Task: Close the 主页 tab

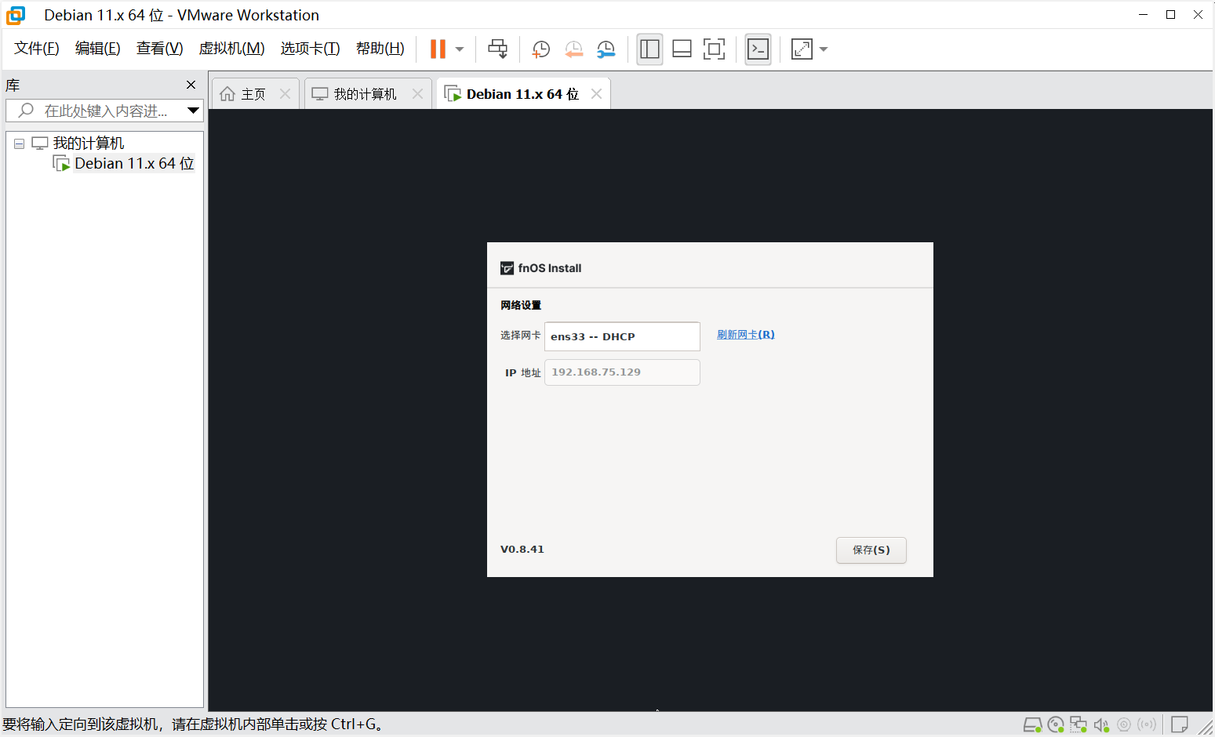Action: [285, 94]
